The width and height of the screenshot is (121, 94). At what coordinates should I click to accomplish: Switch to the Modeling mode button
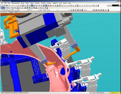[7, 8]
